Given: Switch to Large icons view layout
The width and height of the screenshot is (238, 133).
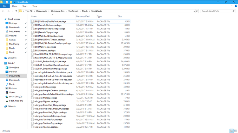Looking at the screenshot, I should 235,131.
